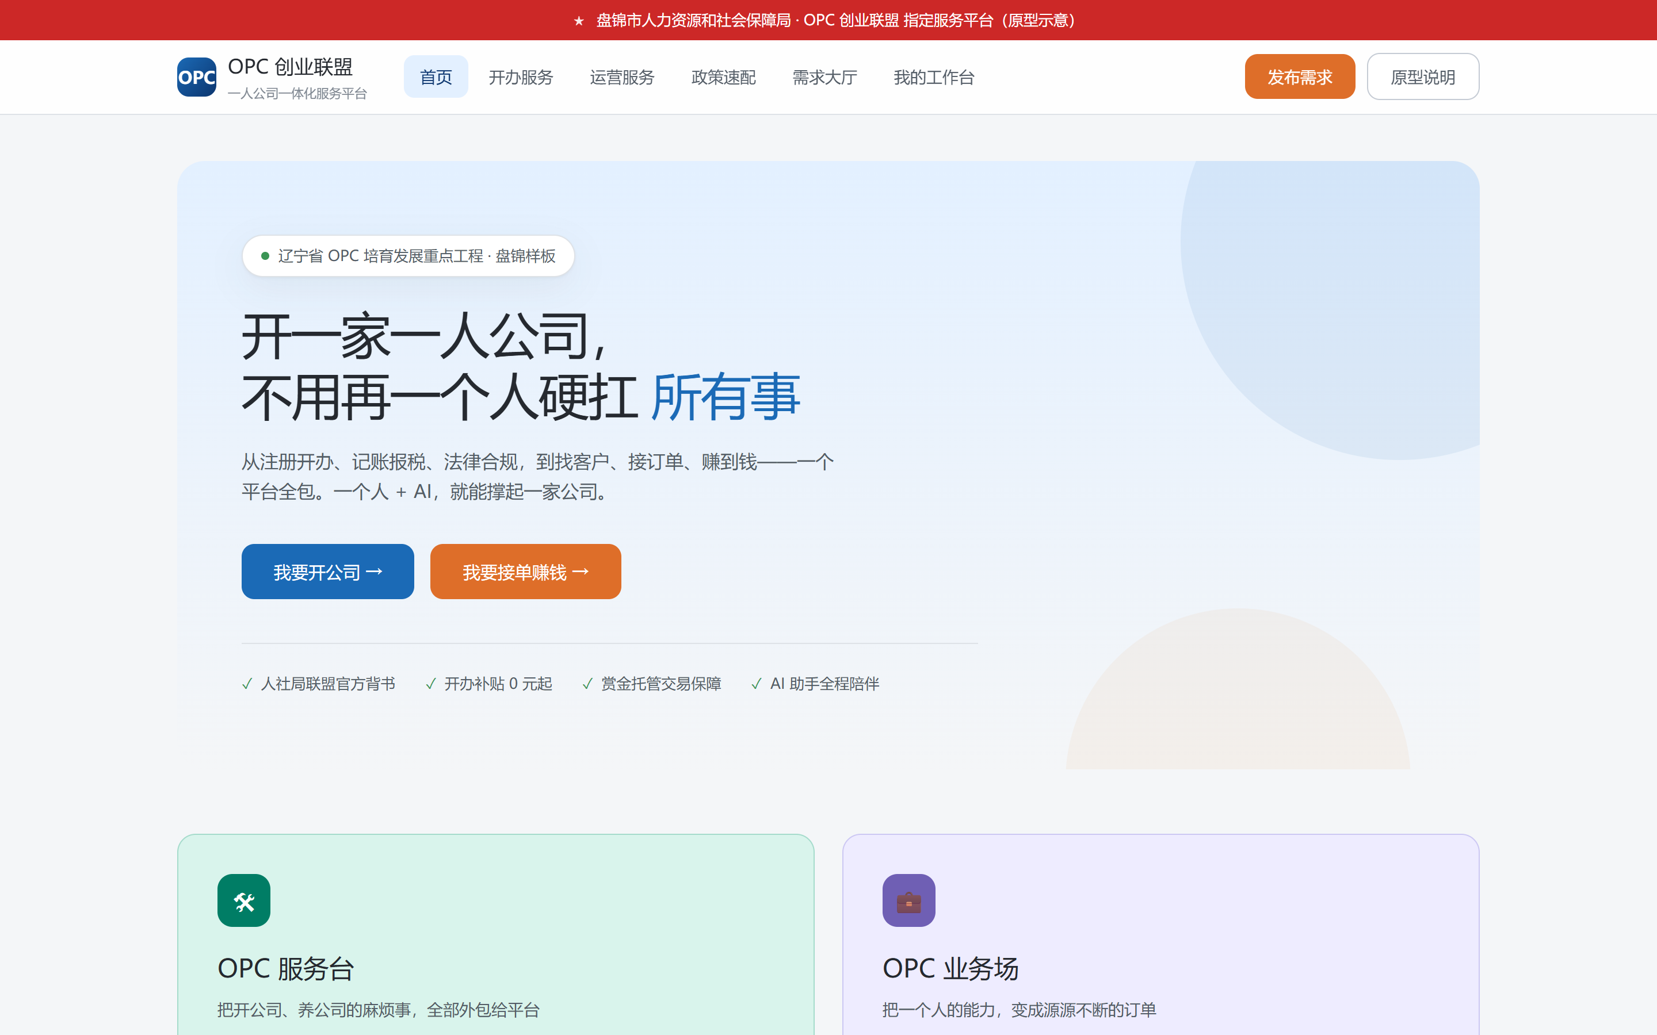Click the purple briefcase icon on OPC 业务场 card
The image size is (1657, 1035).
point(908,900)
